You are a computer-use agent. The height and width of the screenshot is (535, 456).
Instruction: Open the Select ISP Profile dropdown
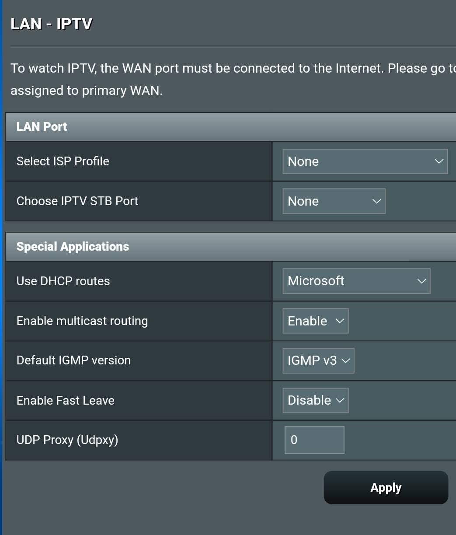point(365,161)
